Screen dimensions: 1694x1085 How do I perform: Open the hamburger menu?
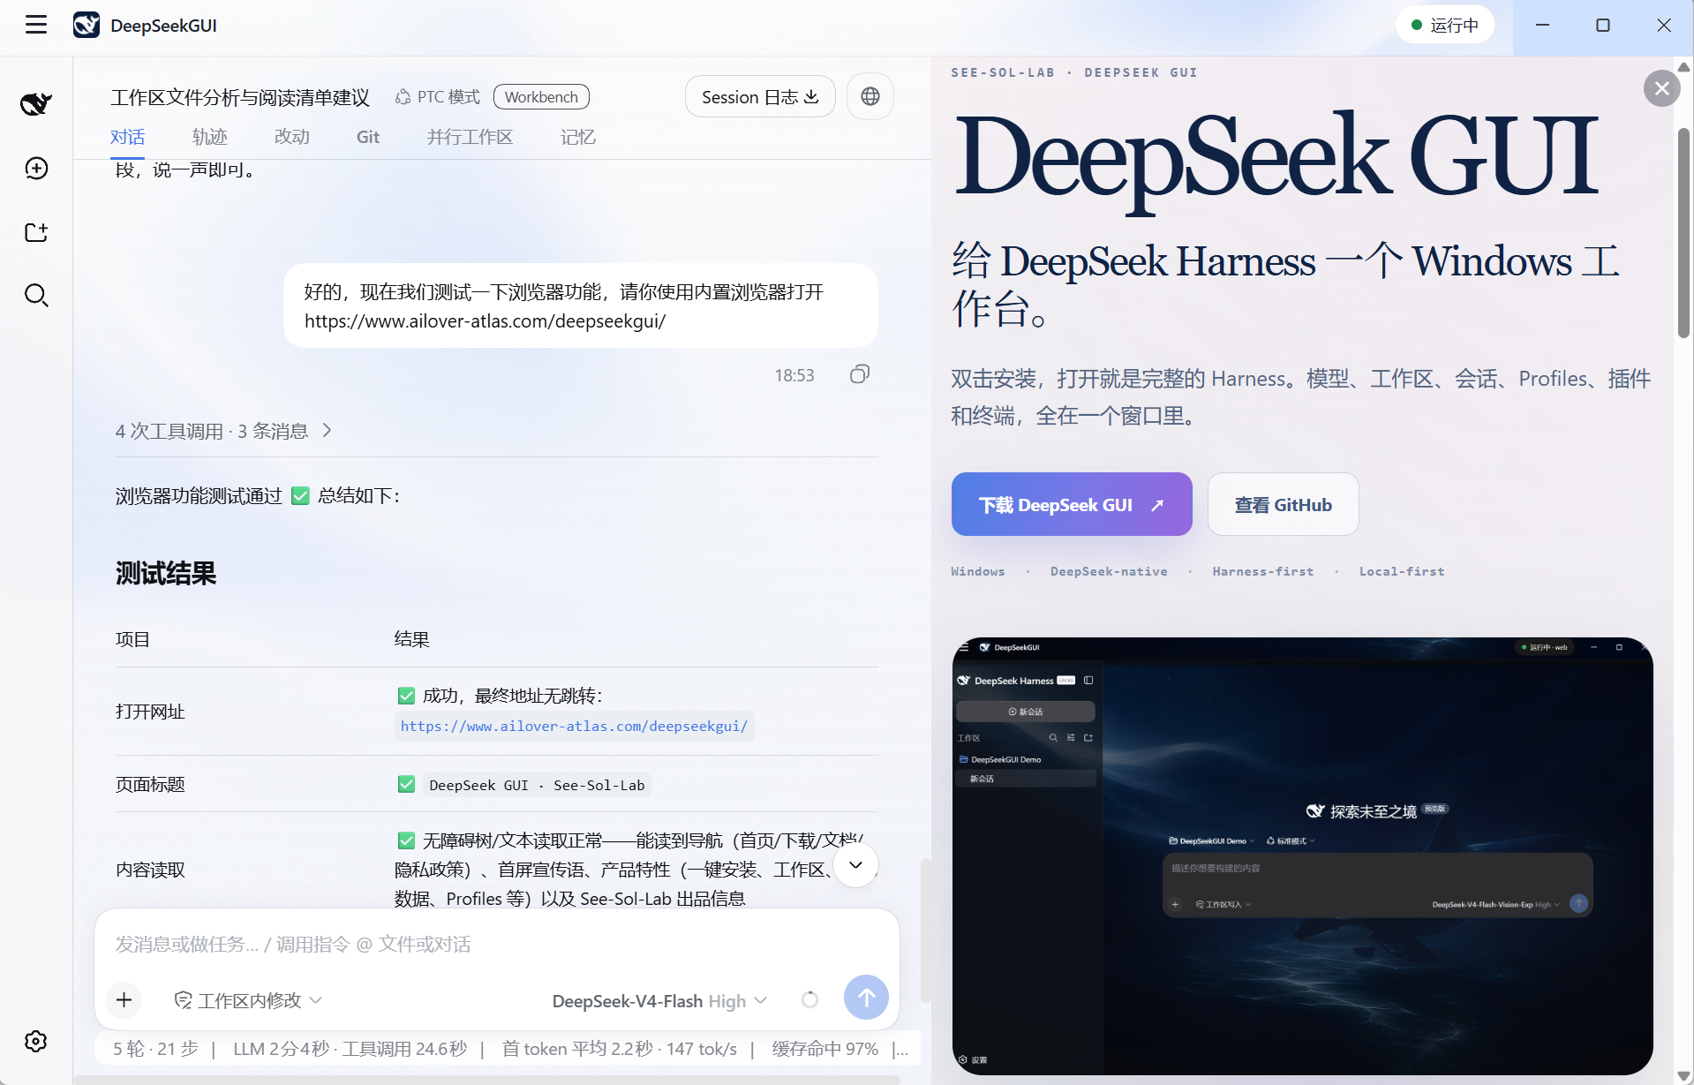(36, 25)
